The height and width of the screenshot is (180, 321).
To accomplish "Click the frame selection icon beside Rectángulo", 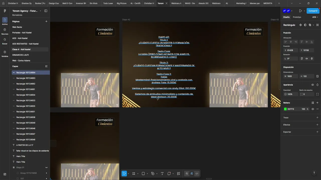I will pyautogui.click(x=317, y=25).
